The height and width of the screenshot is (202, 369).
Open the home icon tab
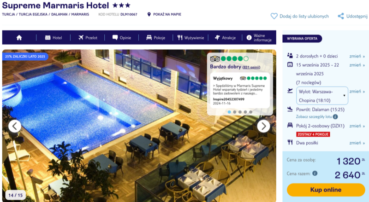pos(19,38)
